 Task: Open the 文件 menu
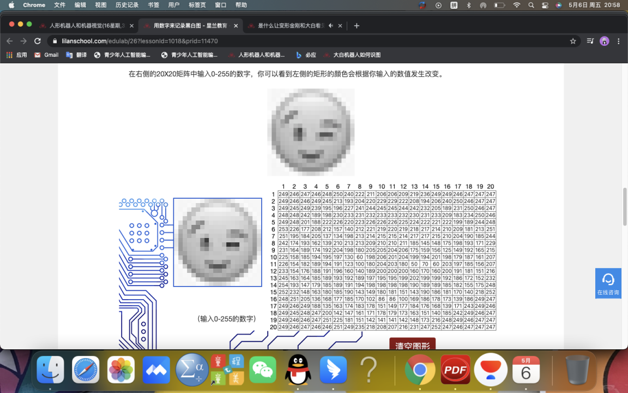click(x=59, y=5)
